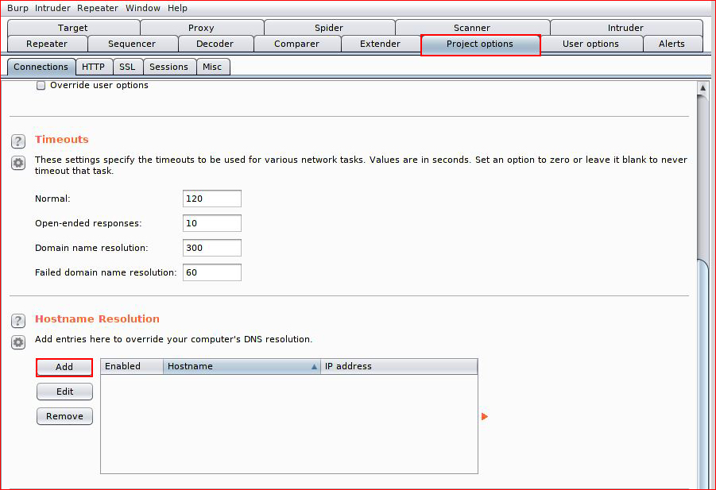
Task: Open the Burp menu
Action: (17, 8)
